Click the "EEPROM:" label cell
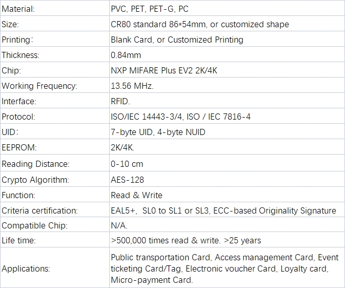 [x=19, y=147]
